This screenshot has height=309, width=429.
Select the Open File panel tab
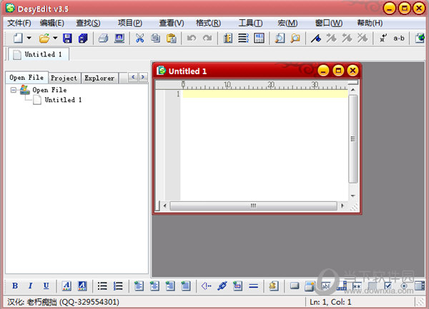26,78
